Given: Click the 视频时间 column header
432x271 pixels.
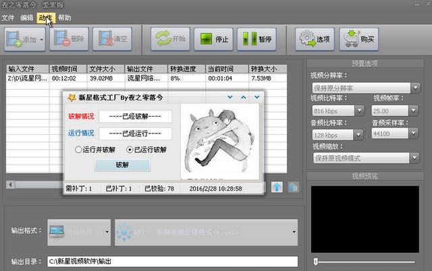Looking at the screenshot, I should click(x=68, y=69).
